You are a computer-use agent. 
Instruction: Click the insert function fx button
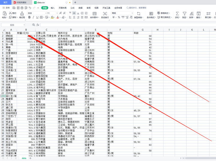pos(38,25)
